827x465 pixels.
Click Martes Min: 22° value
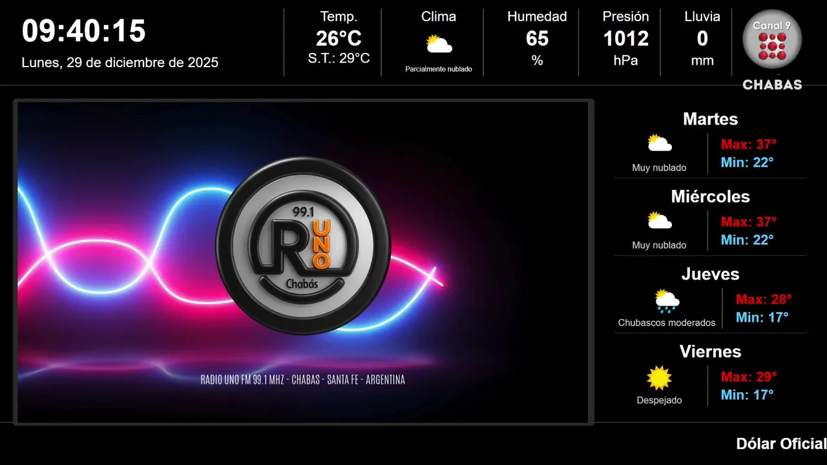[748, 162]
